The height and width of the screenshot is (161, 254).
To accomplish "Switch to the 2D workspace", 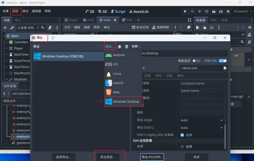I will click(x=90, y=11).
